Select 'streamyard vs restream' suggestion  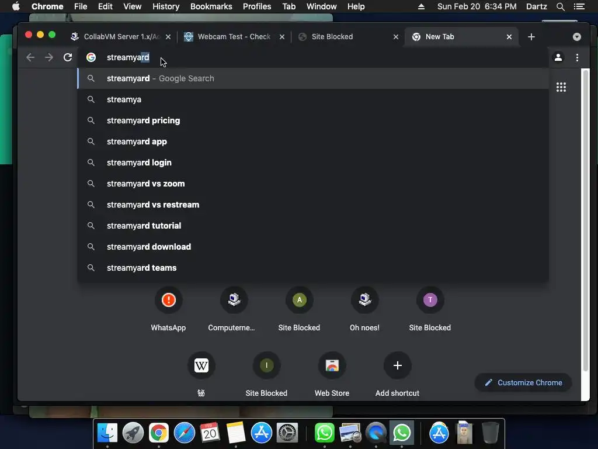pyautogui.click(x=313, y=205)
